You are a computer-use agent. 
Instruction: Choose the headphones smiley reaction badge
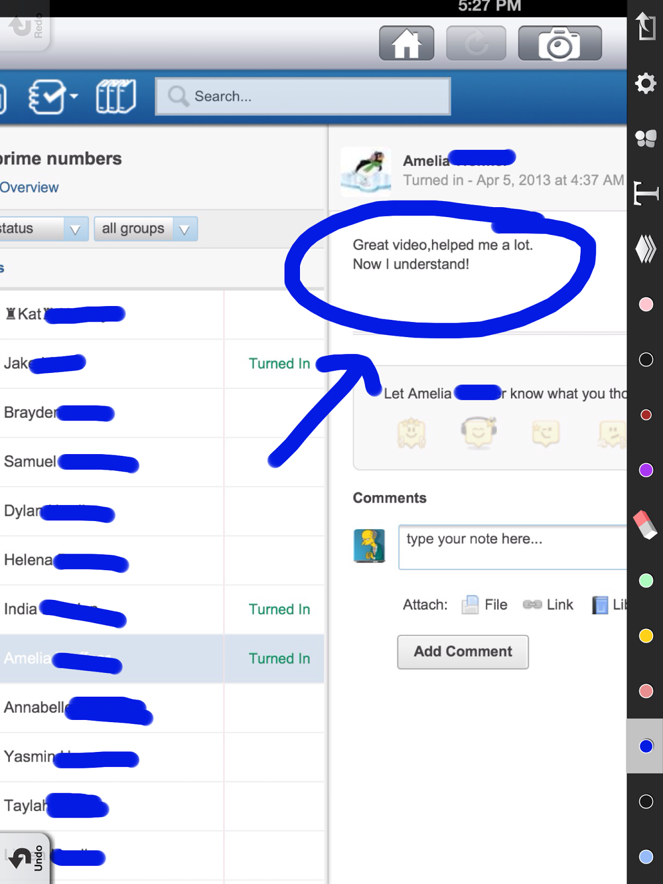478,432
